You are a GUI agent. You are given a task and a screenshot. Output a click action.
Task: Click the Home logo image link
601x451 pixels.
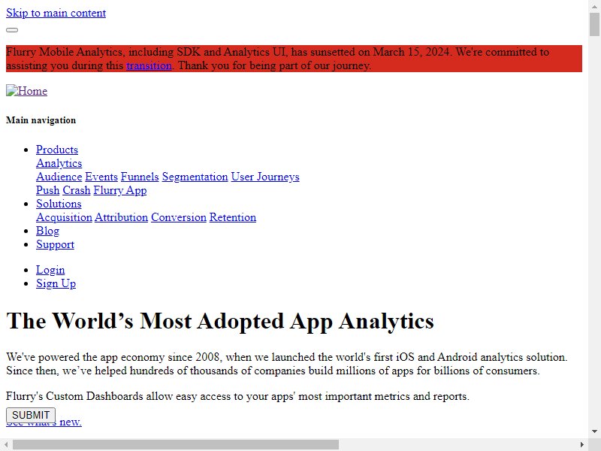coord(27,91)
